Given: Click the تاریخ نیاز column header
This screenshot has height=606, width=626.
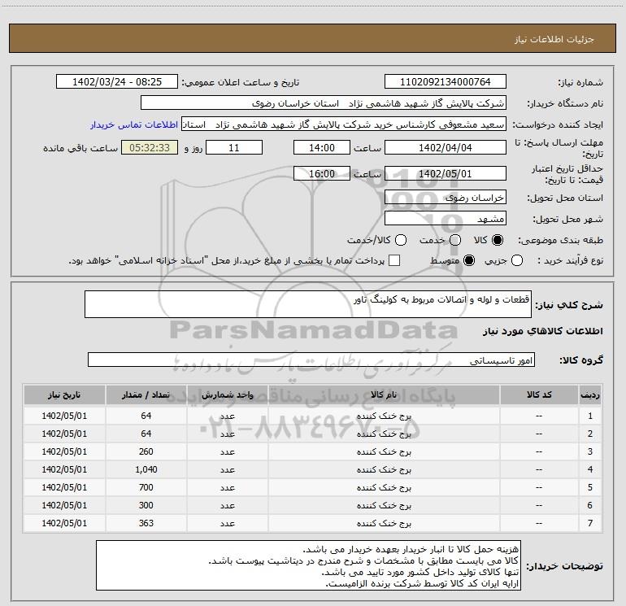Looking at the screenshot, I should point(64,395).
